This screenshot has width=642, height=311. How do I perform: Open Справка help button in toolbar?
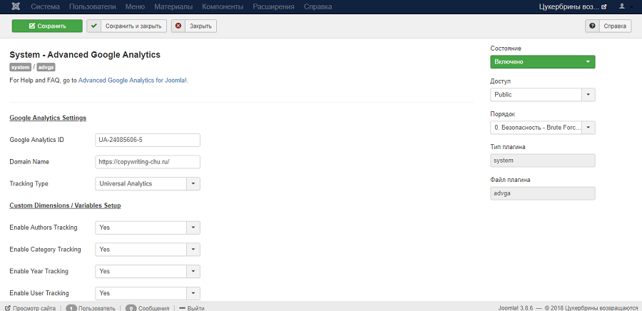pos(608,26)
